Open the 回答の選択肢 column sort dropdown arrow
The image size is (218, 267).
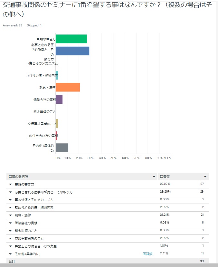pyautogui.click(x=154, y=176)
